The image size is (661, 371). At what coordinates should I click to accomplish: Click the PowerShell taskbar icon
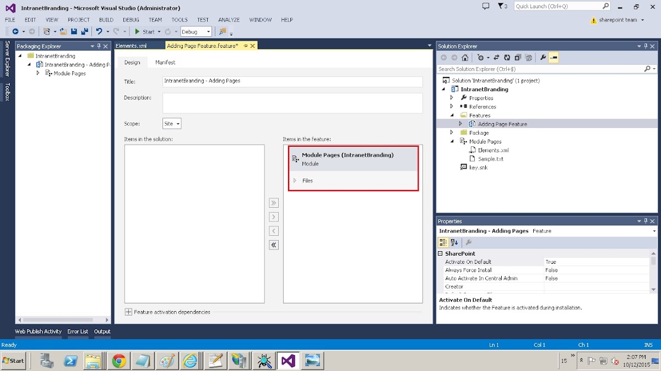71,361
